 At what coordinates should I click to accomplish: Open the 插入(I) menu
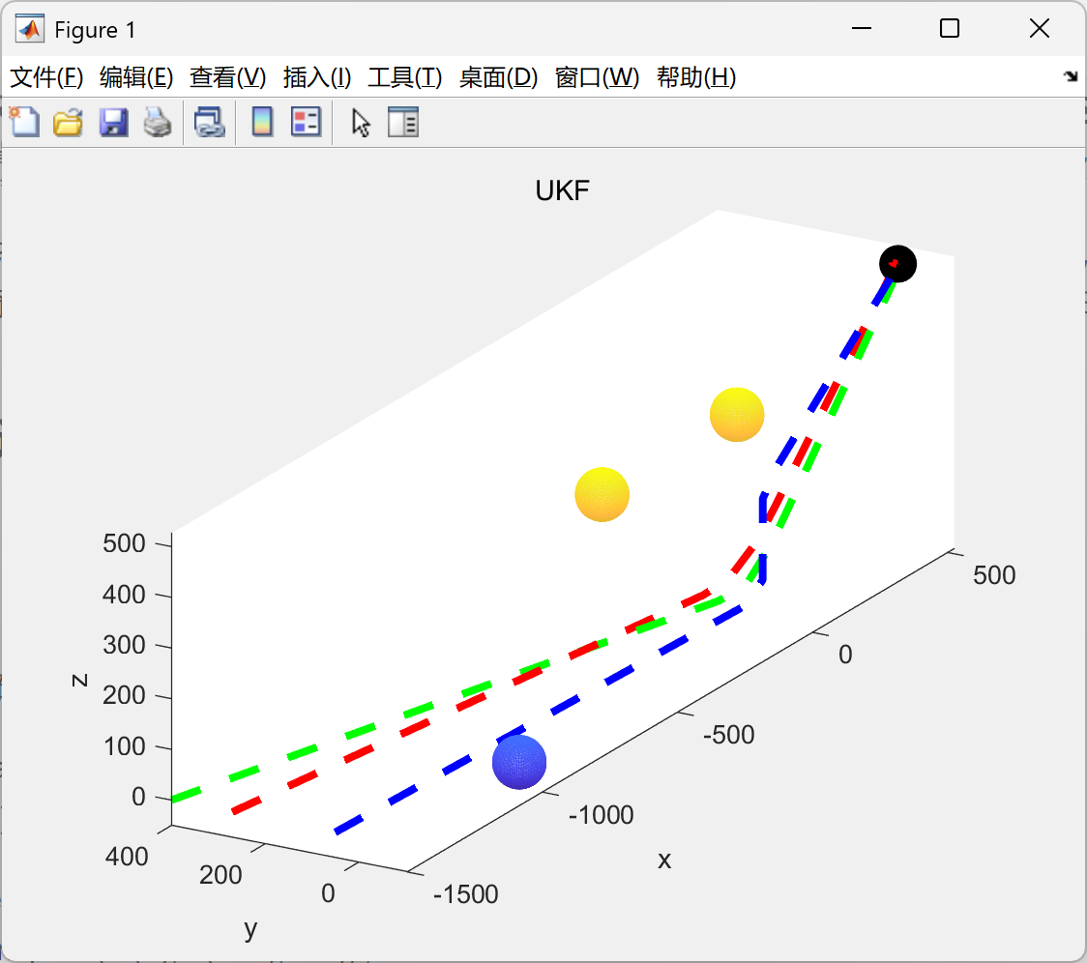[317, 77]
